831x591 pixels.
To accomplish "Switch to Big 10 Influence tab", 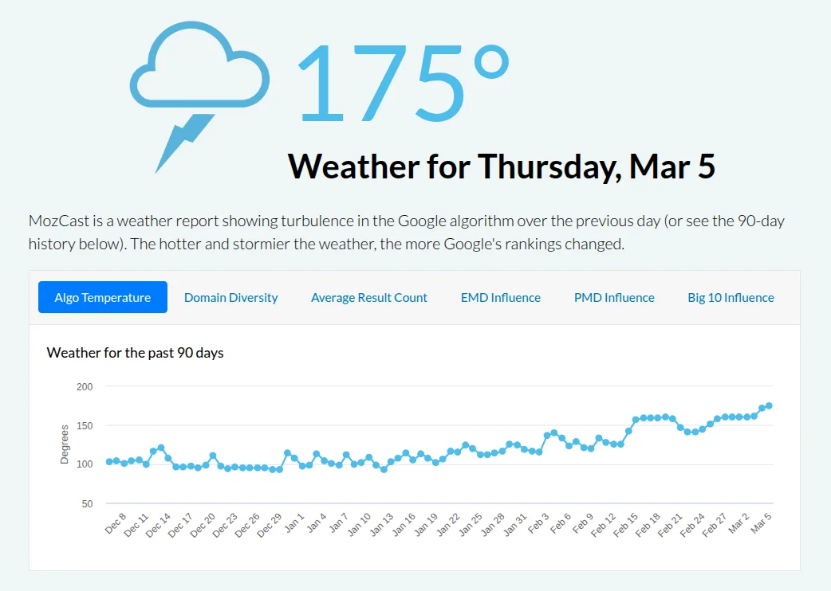I will (731, 297).
